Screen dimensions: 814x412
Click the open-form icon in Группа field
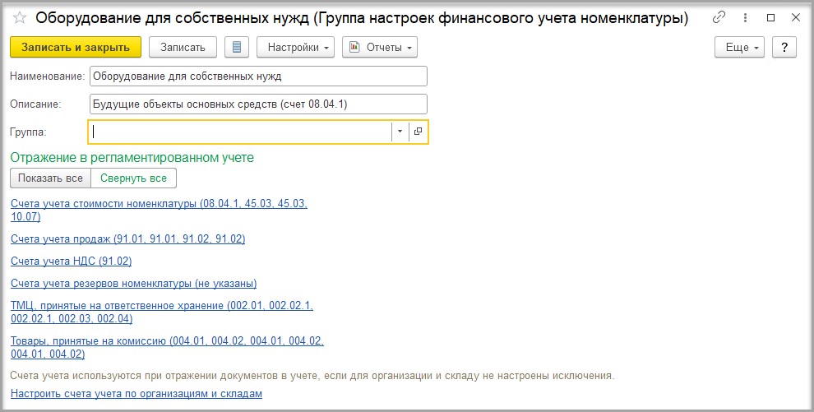click(419, 132)
